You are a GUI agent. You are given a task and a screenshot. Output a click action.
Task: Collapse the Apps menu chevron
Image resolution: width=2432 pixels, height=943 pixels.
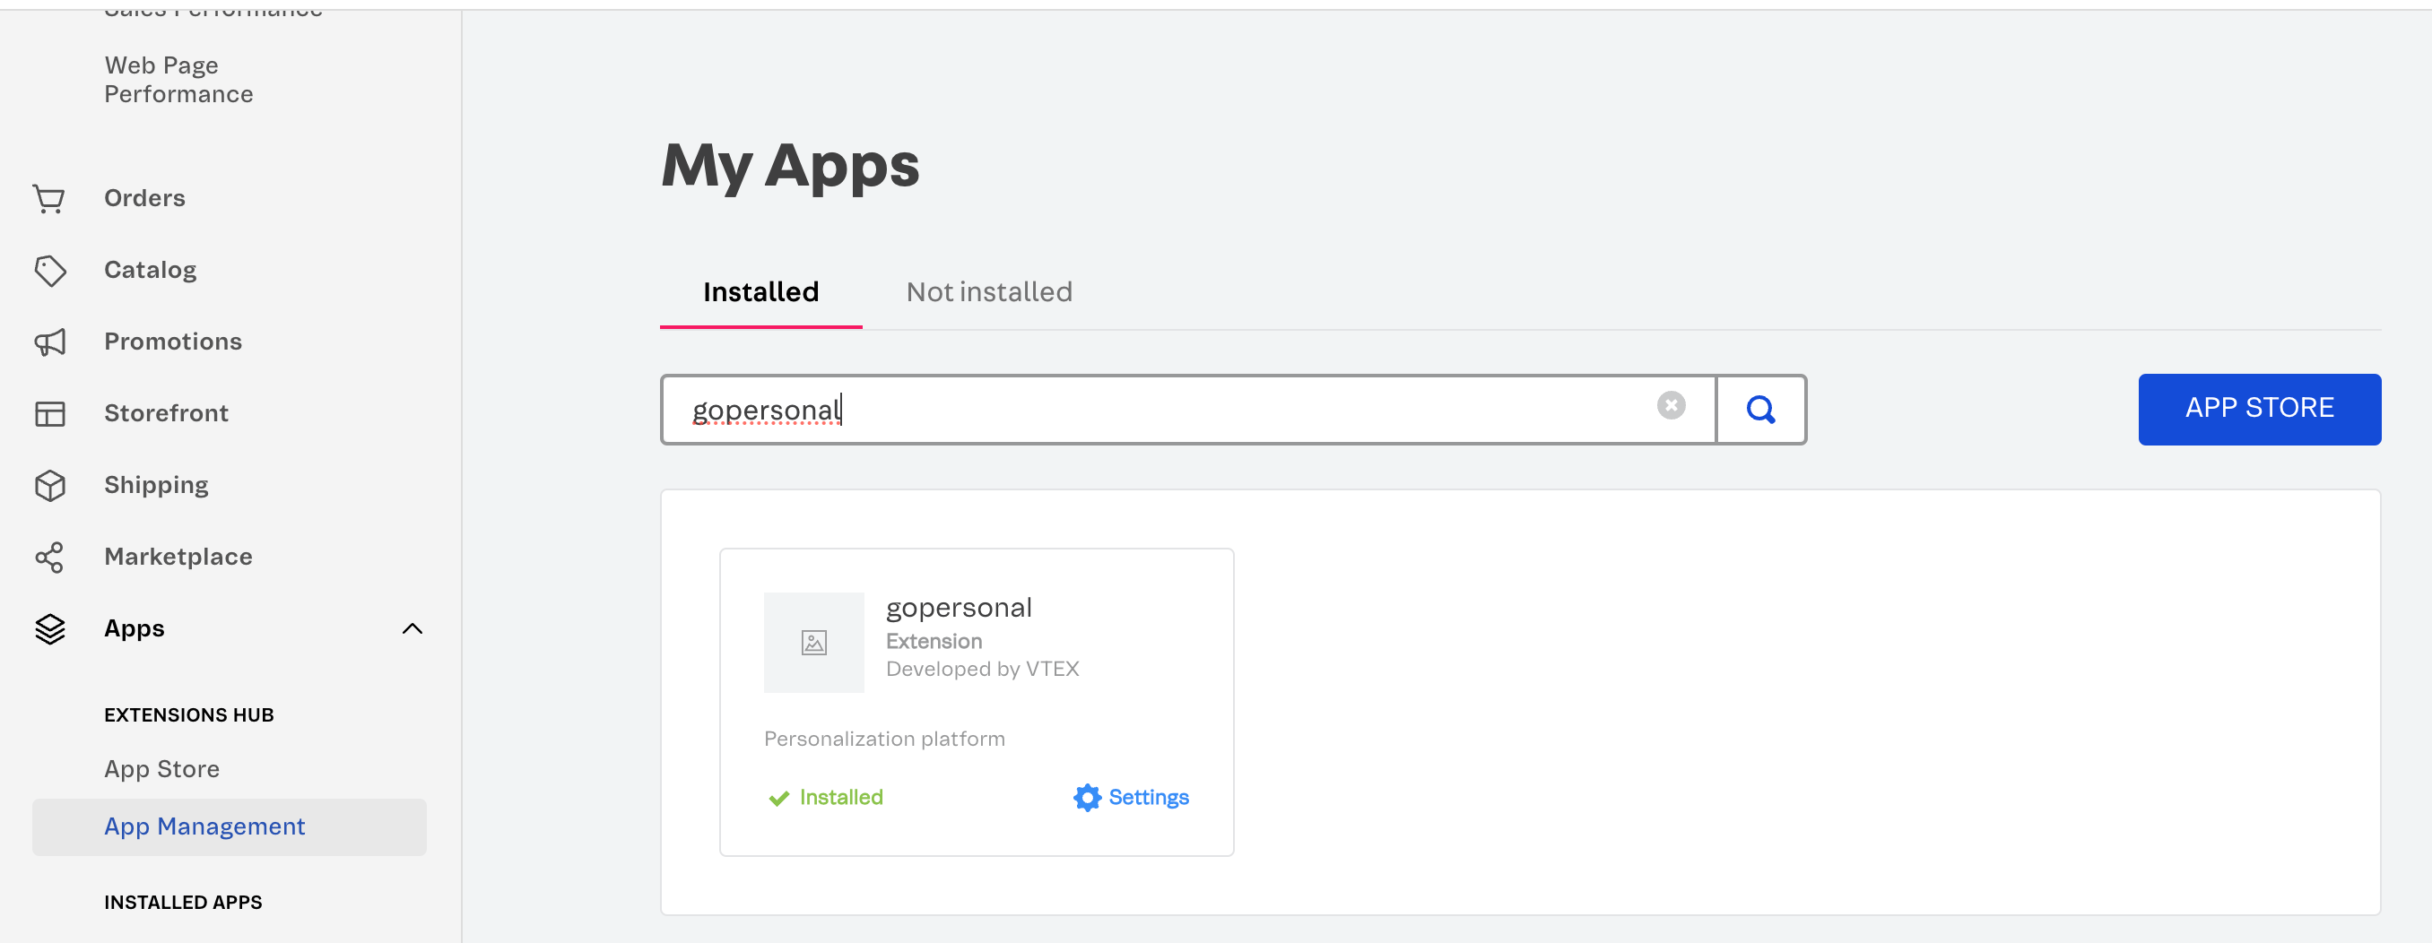tap(413, 628)
